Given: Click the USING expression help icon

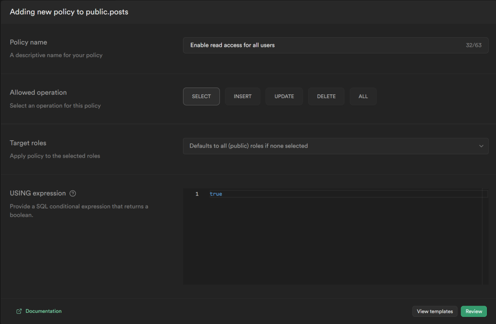Looking at the screenshot, I should (x=73, y=193).
